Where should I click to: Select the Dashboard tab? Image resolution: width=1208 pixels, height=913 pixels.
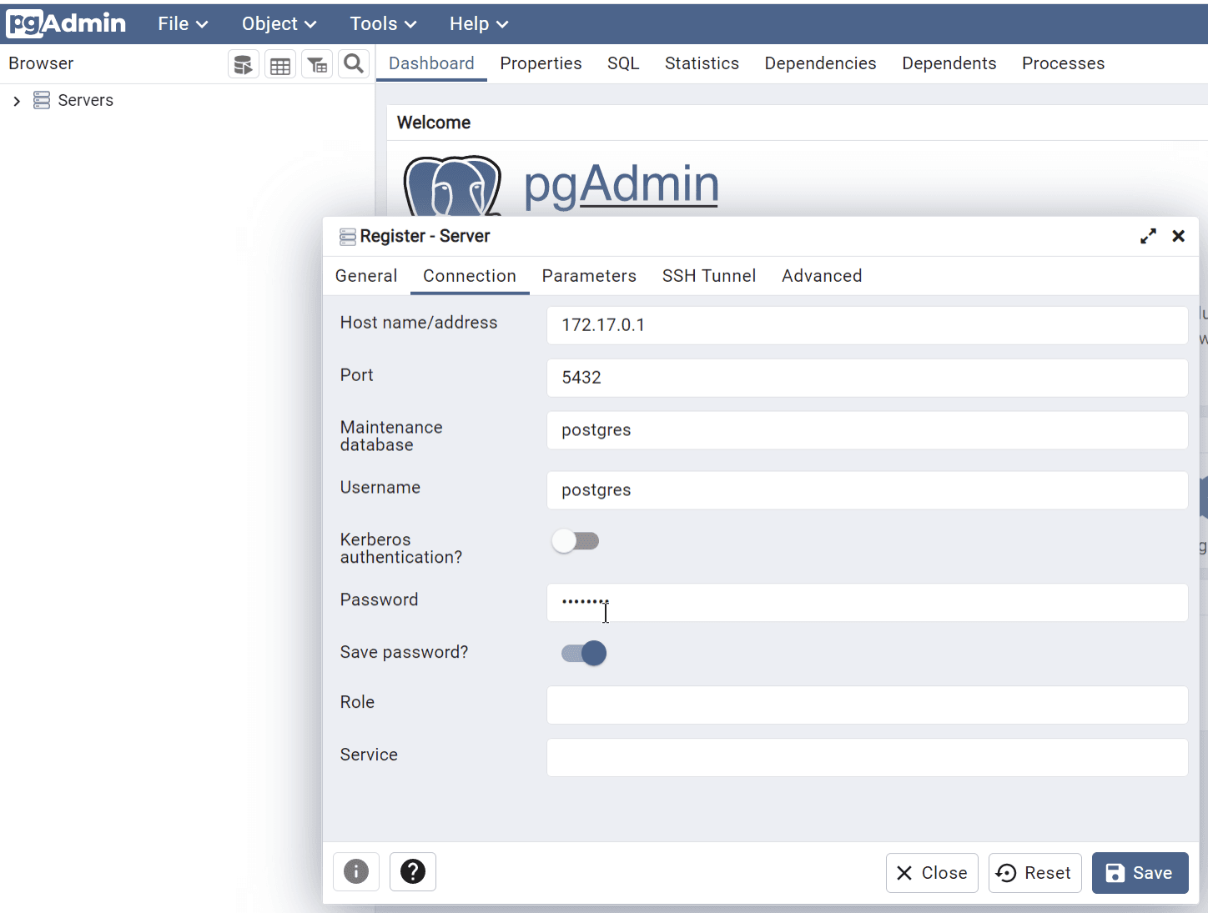[431, 63]
